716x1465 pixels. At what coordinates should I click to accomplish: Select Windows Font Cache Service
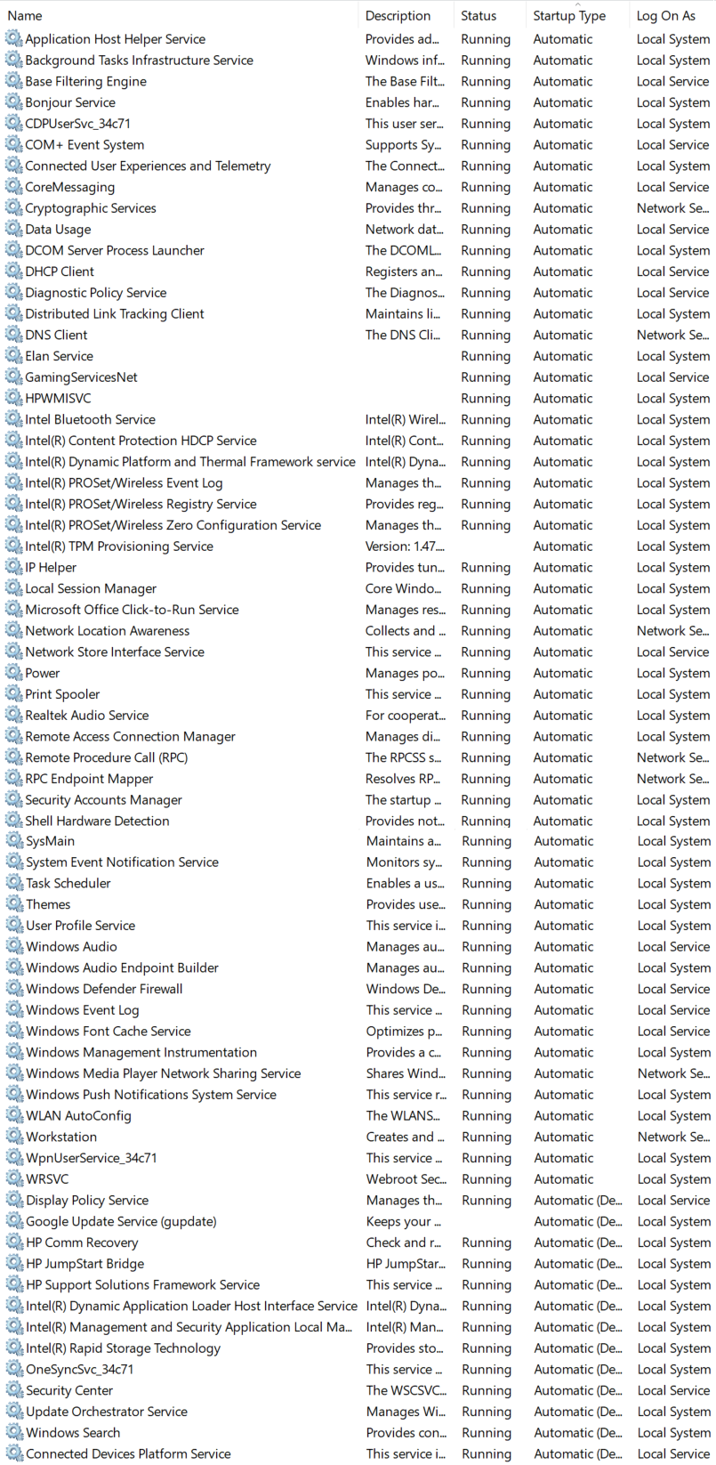pos(109,1031)
